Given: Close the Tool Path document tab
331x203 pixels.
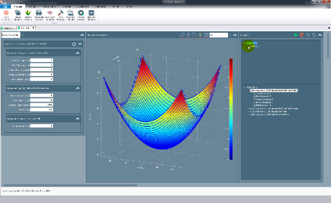Looking at the screenshot, I should [x=33, y=28].
